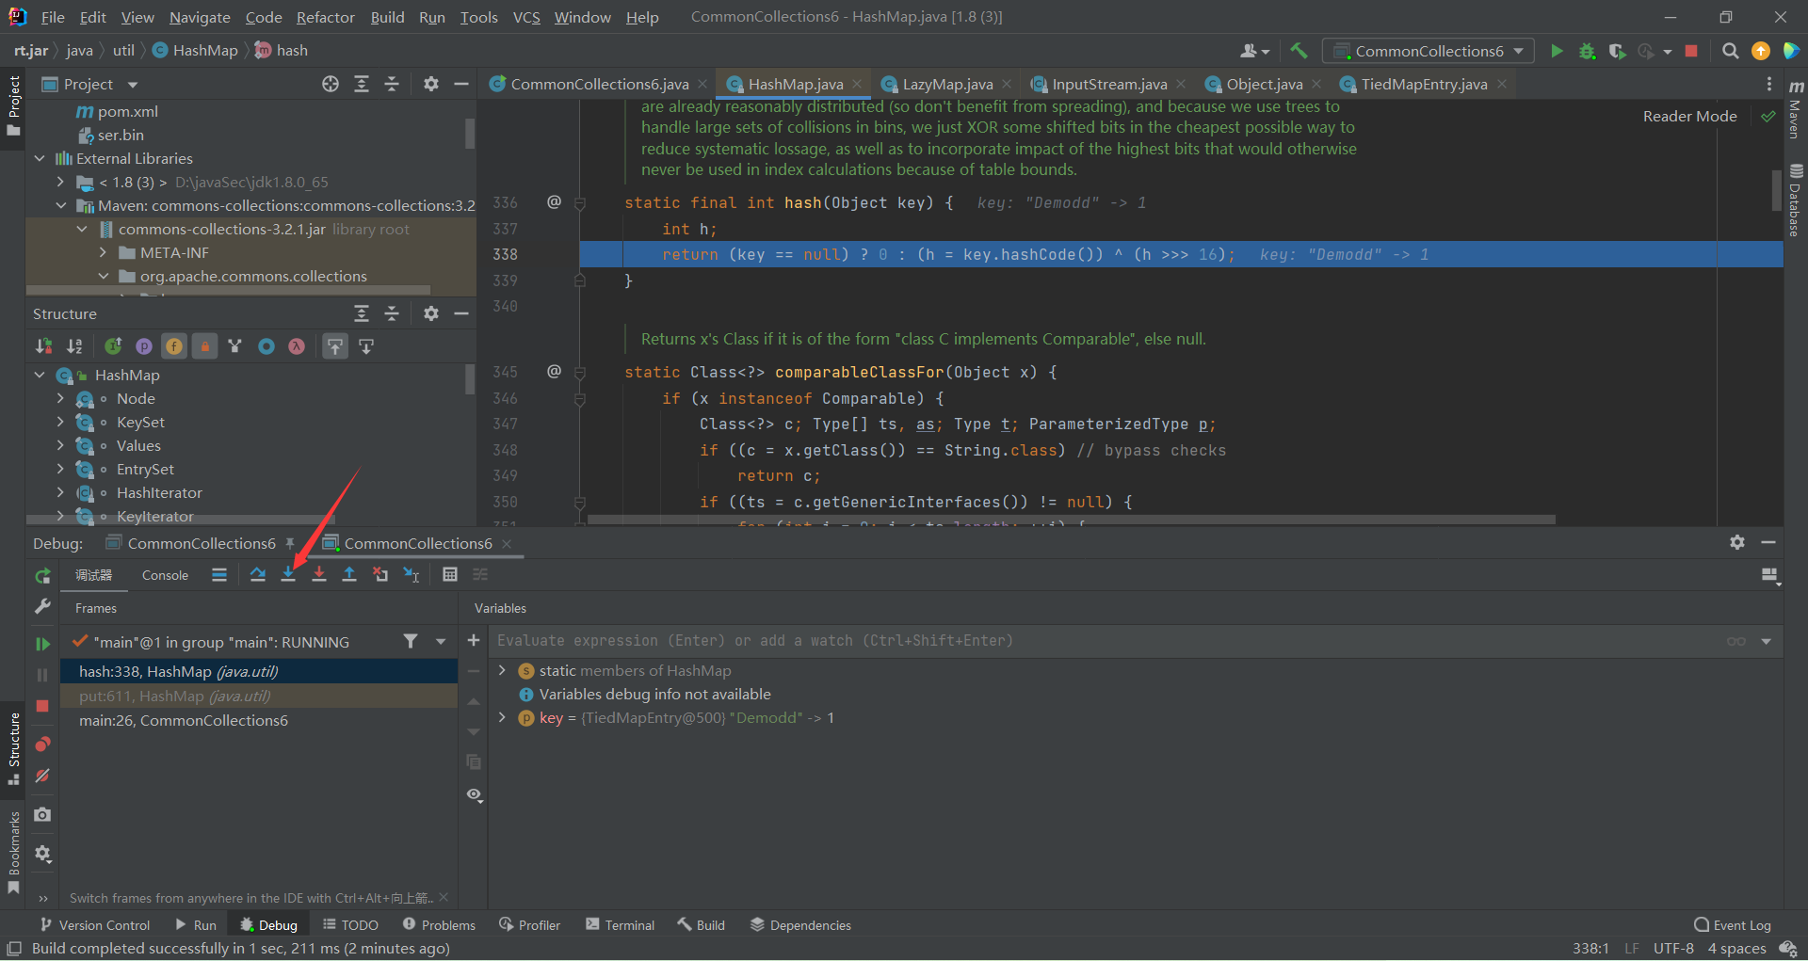The width and height of the screenshot is (1808, 961).
Task: Click Resume Program in debug sidebar
Action: click(42, 644)
